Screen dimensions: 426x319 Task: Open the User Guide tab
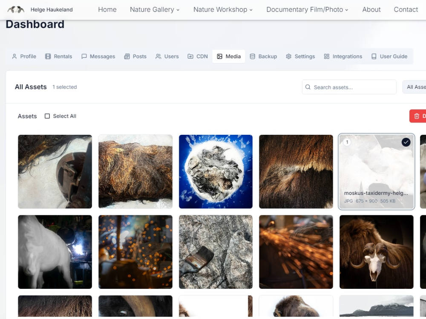click(389, 57)
